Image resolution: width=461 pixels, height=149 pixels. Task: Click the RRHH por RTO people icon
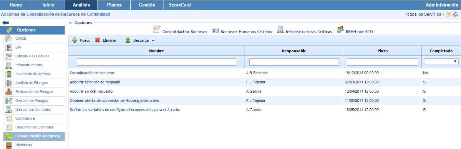tap(340, 30)
